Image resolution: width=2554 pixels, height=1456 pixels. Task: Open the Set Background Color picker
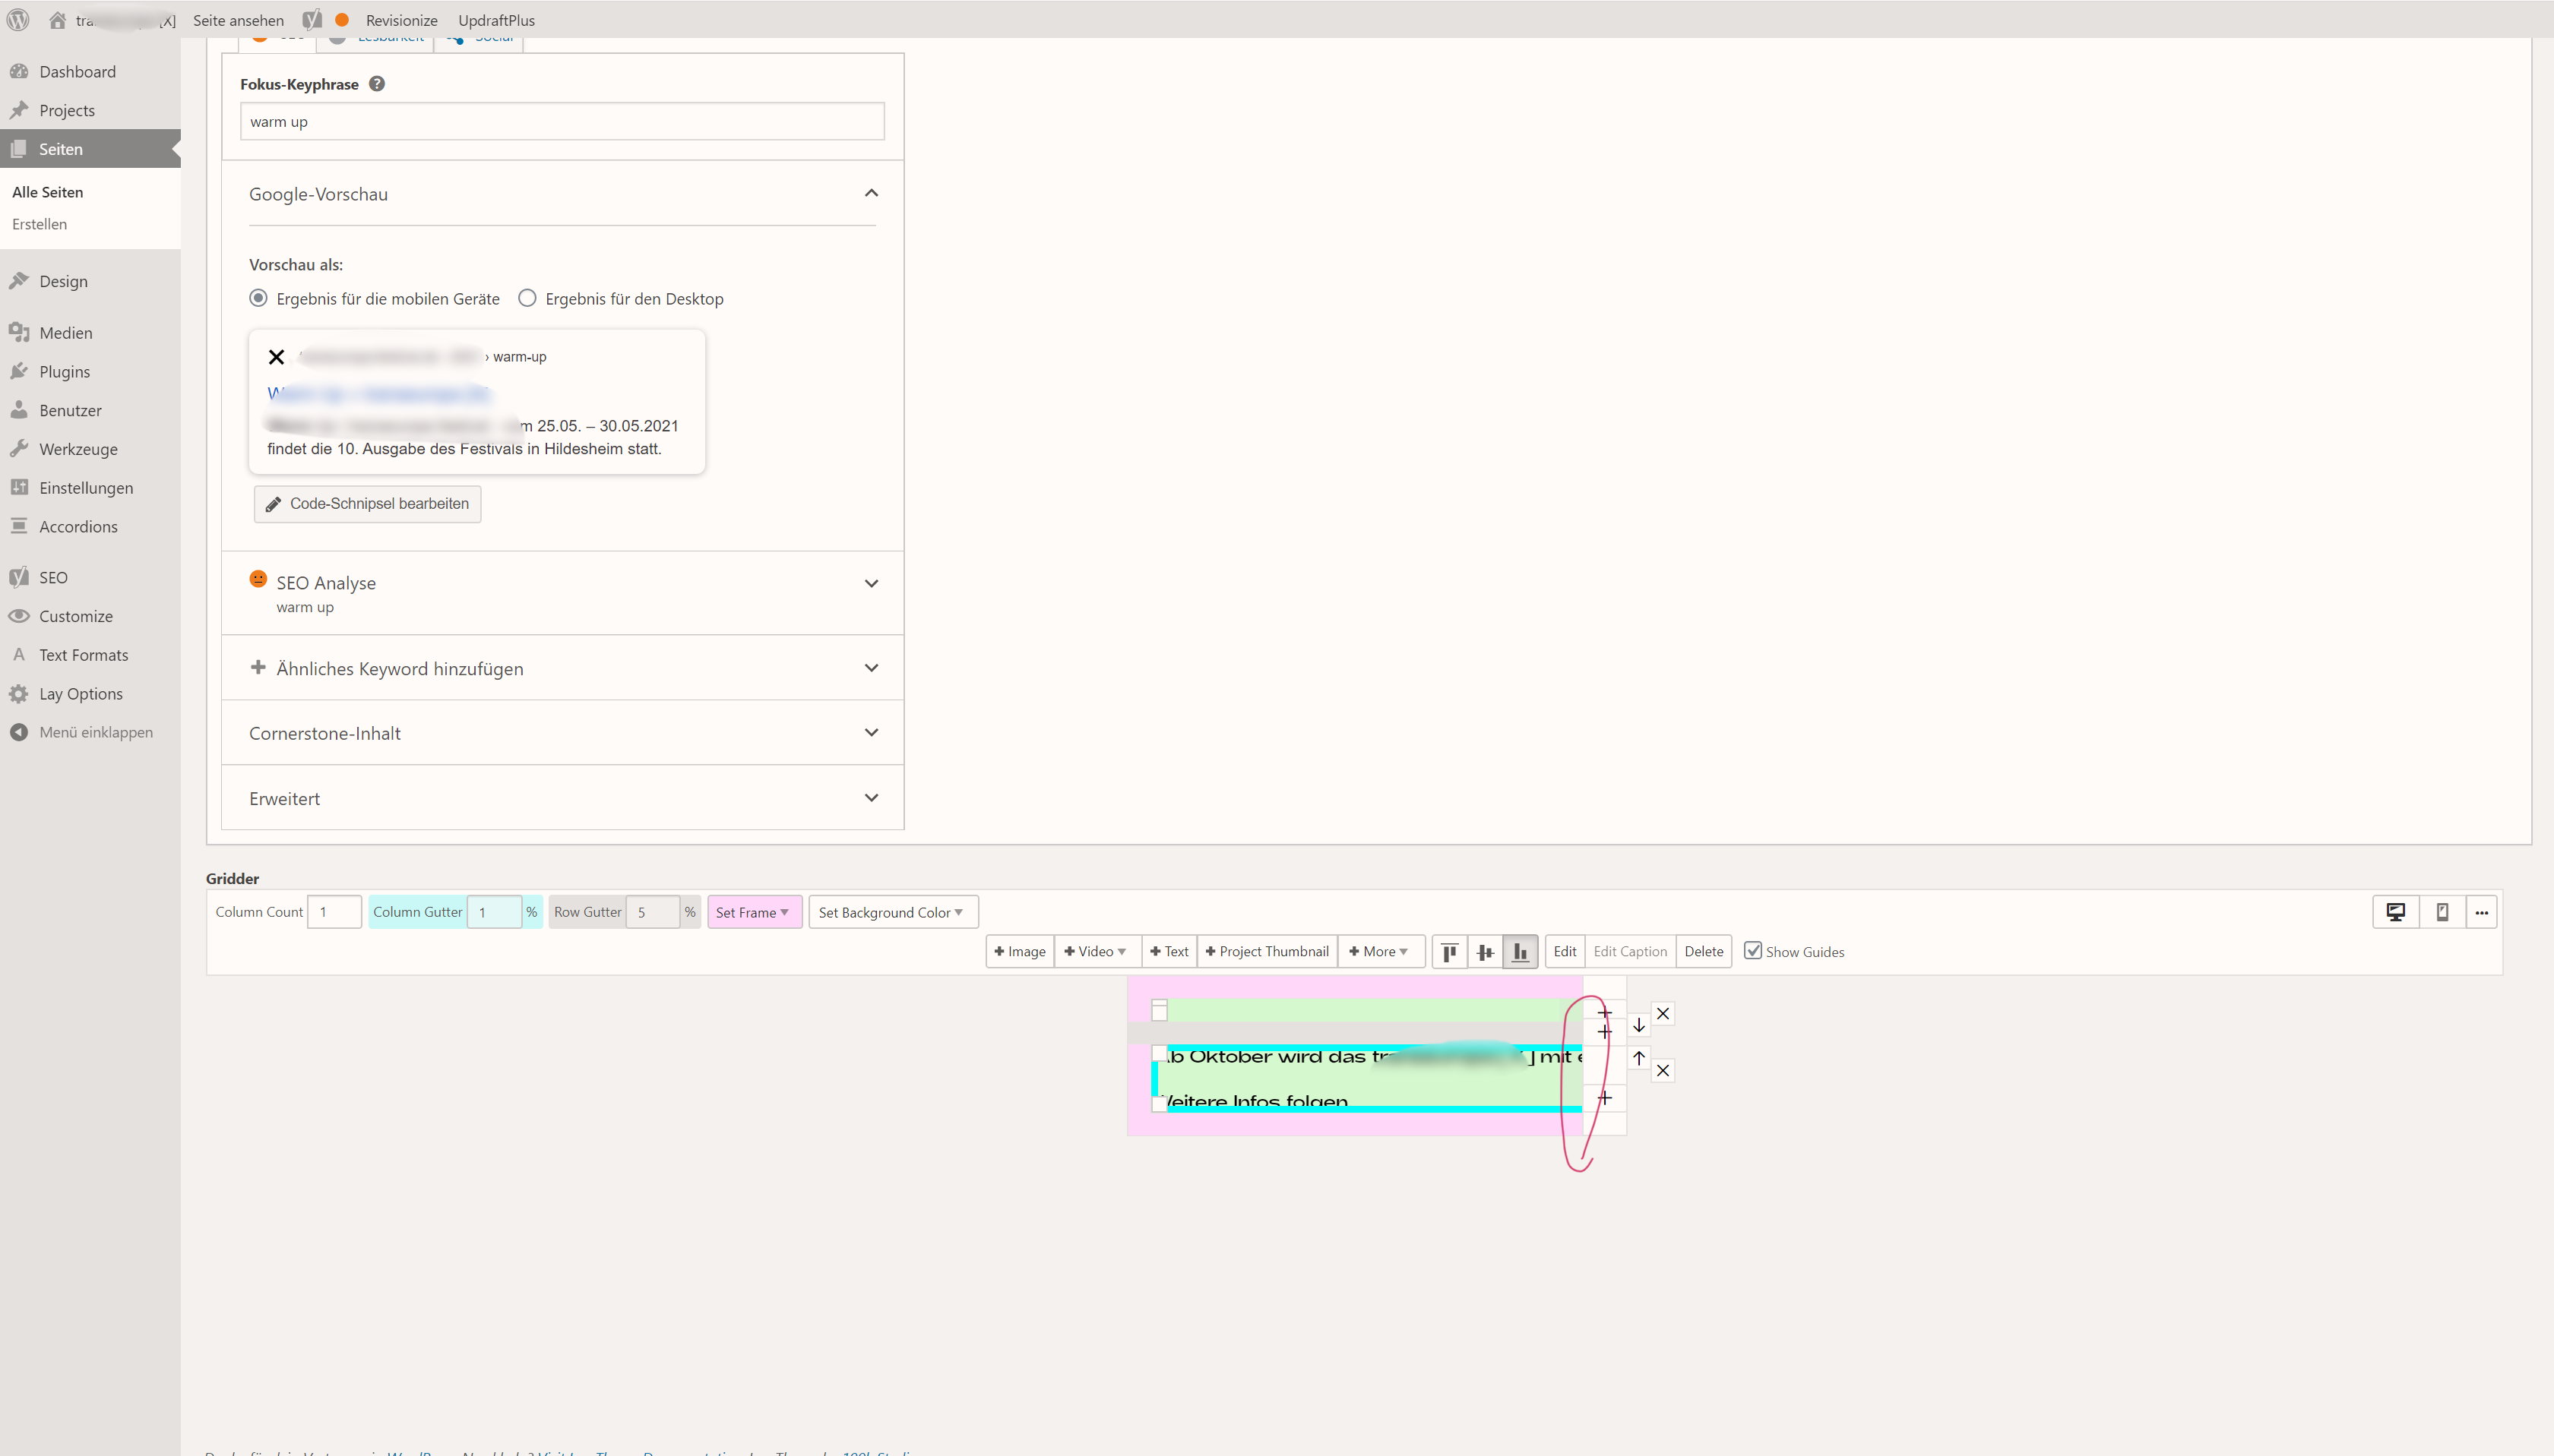(x=891, y=912)
